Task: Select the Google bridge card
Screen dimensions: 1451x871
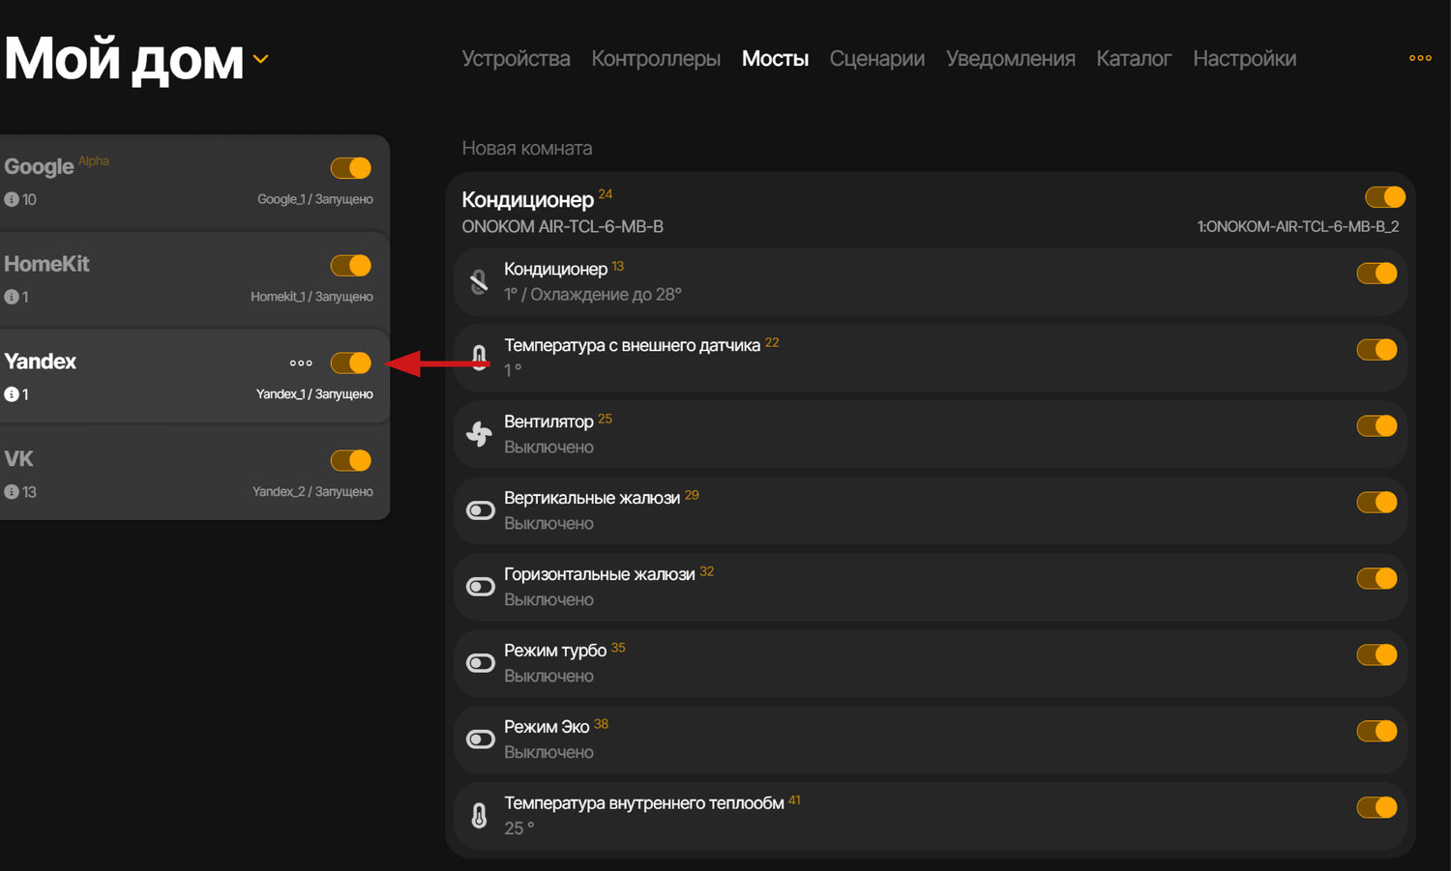Action: pyautogui.click(x=194, y=181)
